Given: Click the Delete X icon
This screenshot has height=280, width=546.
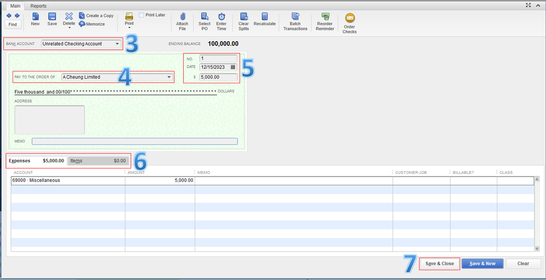Looking at the screenshot, I should point(69,16).
